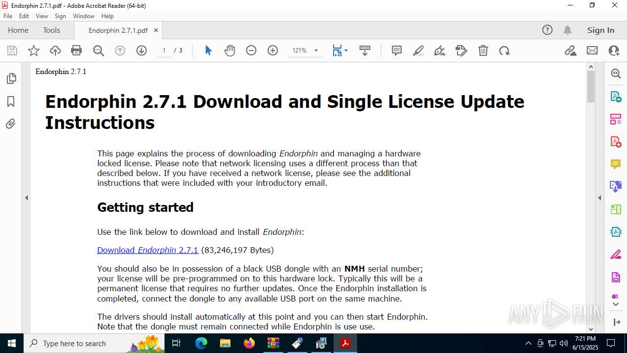
Task: Delete with trash can icon
Action: (x=483, y=50)
